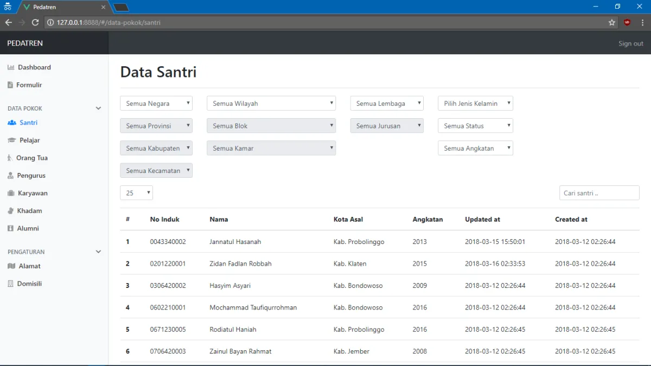Collapse the PENGATURAN section chevron

tap(98, 252)
